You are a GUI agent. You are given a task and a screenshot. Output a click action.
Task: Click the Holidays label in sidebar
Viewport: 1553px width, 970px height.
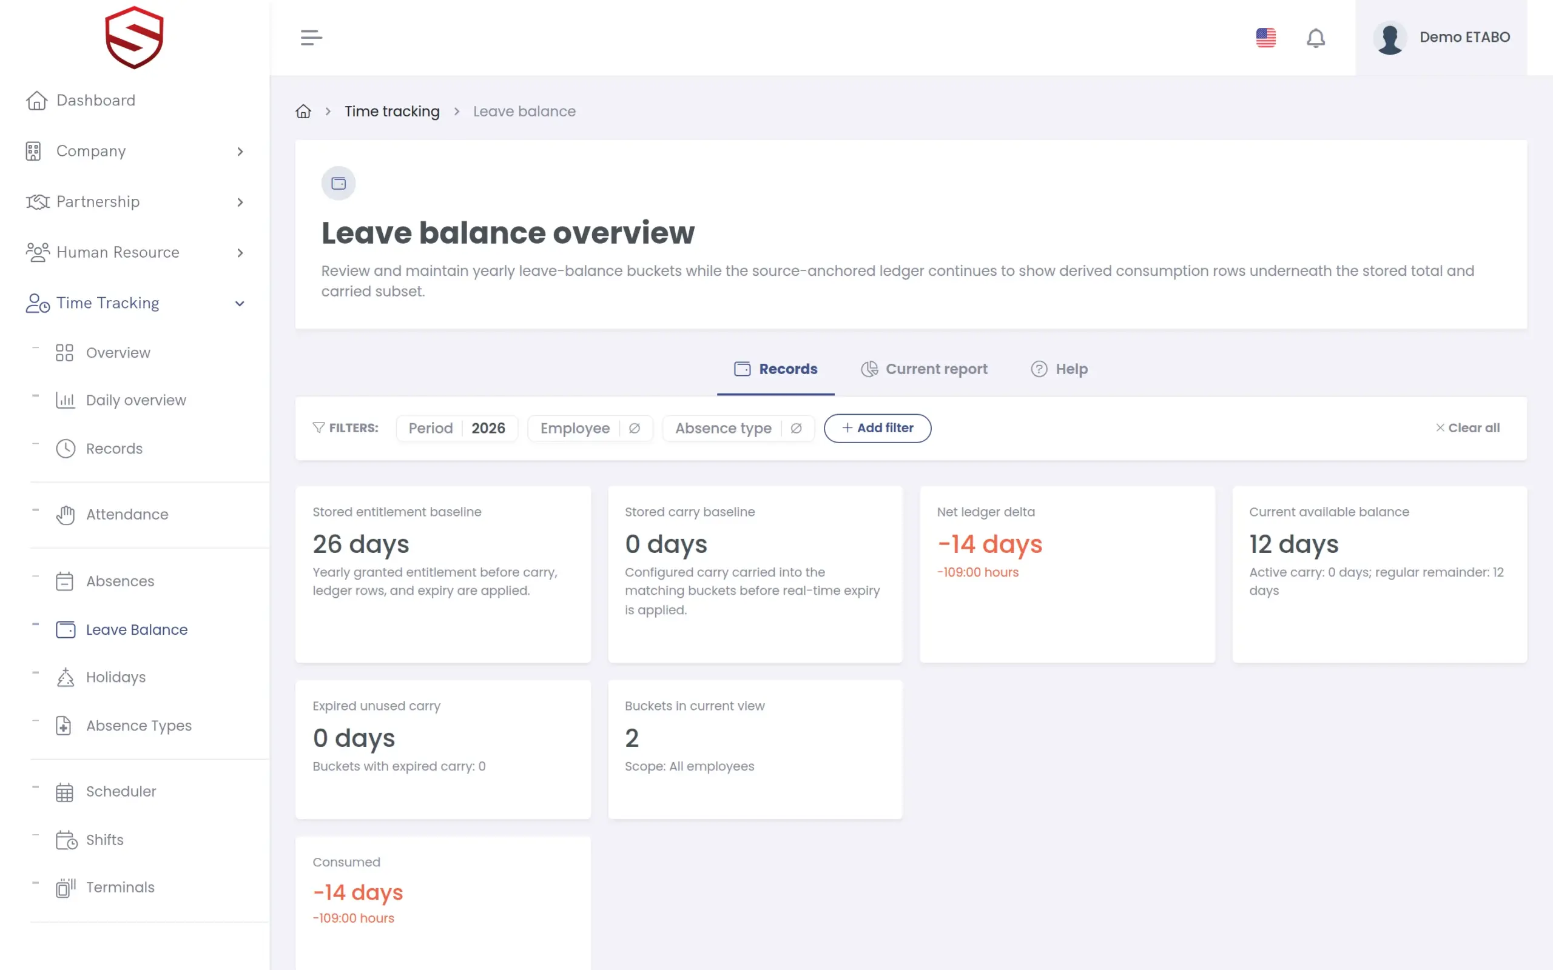[115, 677]
